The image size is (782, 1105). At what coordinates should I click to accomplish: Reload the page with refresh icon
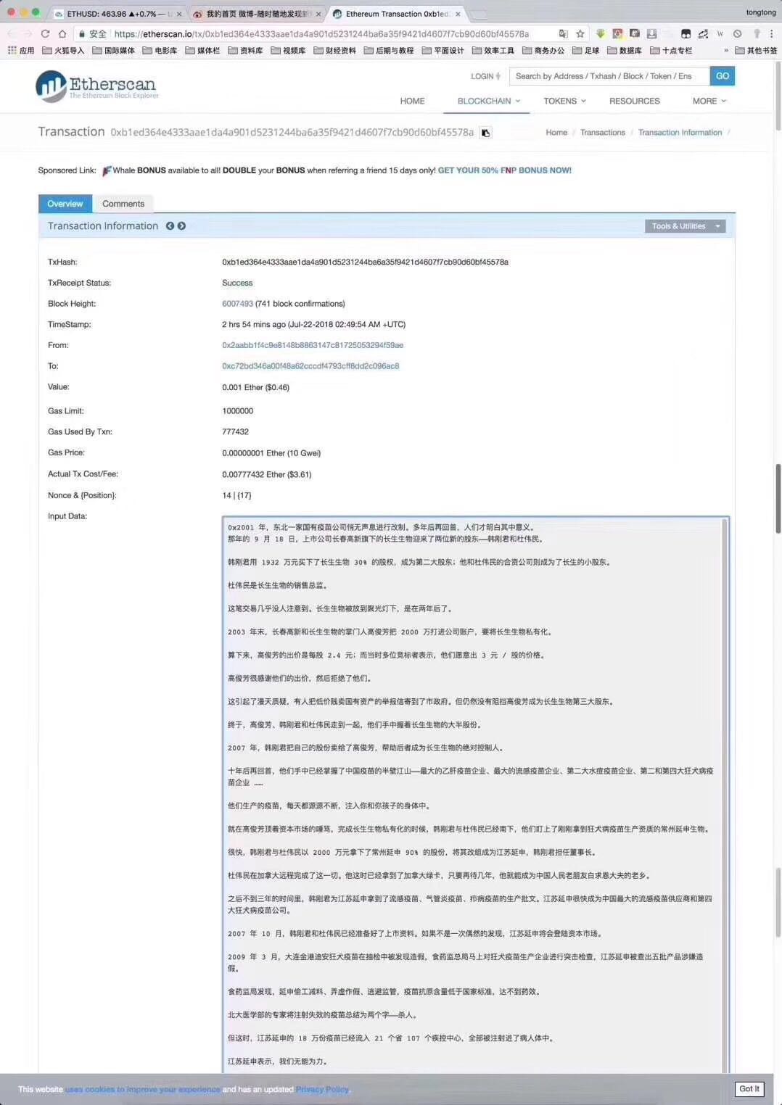coord(45,34)
